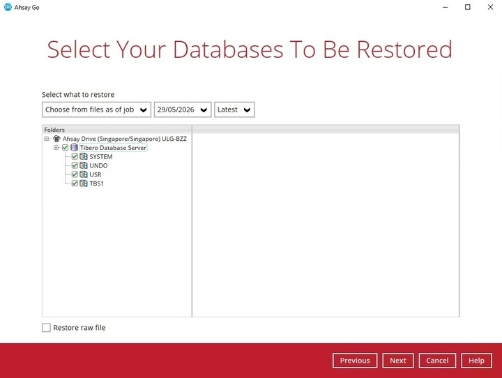Open the Help button

click(476, 361)
